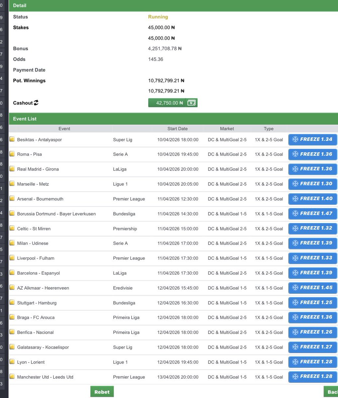The height and width of the screenshot is (398, 338).
Task: Click start date 11/04/2026 12:30:00
Action: point(178,199)
